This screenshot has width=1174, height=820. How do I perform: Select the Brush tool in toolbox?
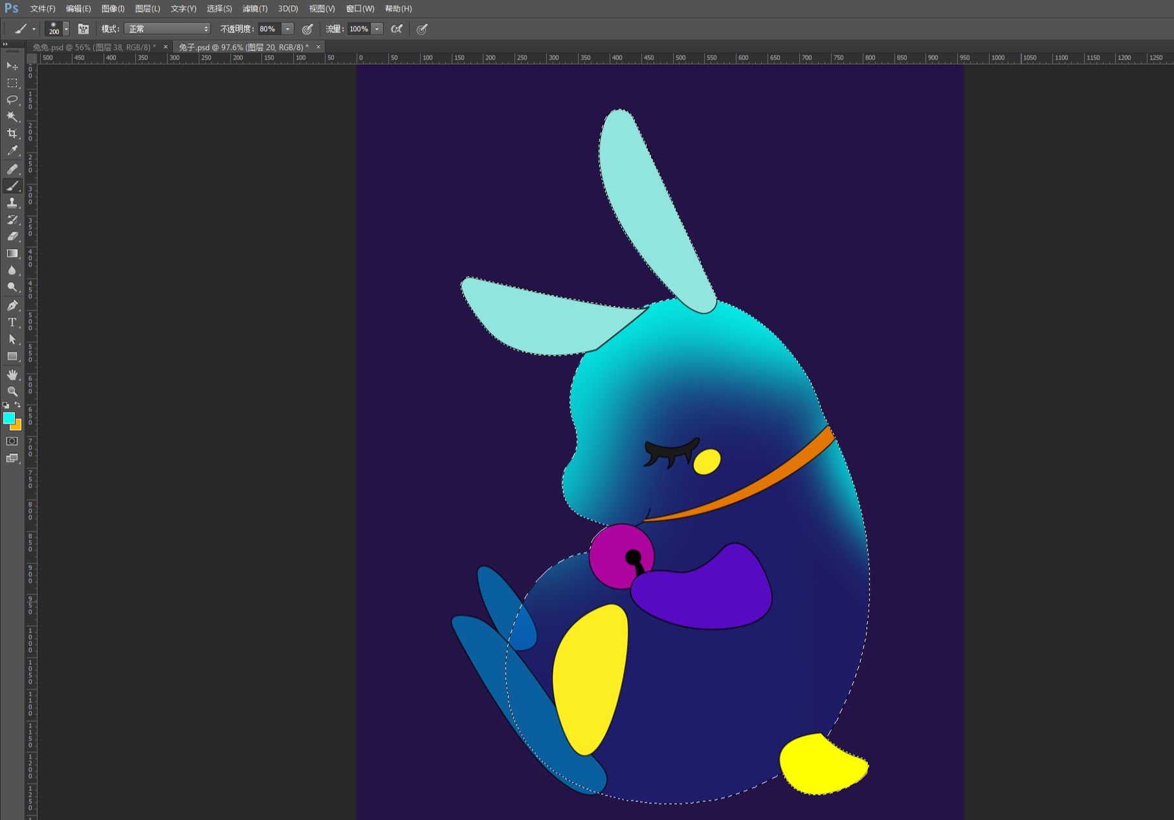click(12, 186)
